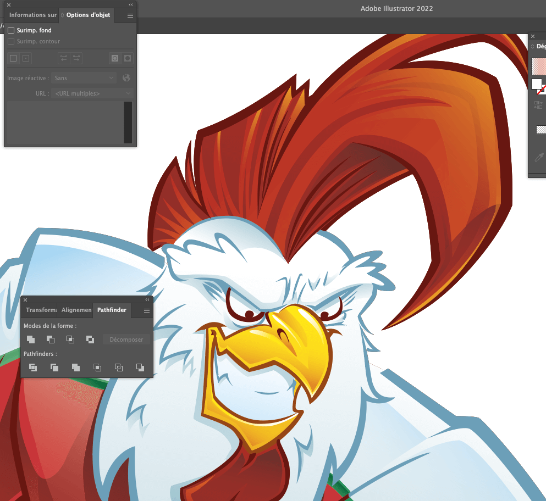Screen dimensions: 546x501
Task: Apply Exclude shape mode in Pathfinder
Action: click(x=90, y=339)
